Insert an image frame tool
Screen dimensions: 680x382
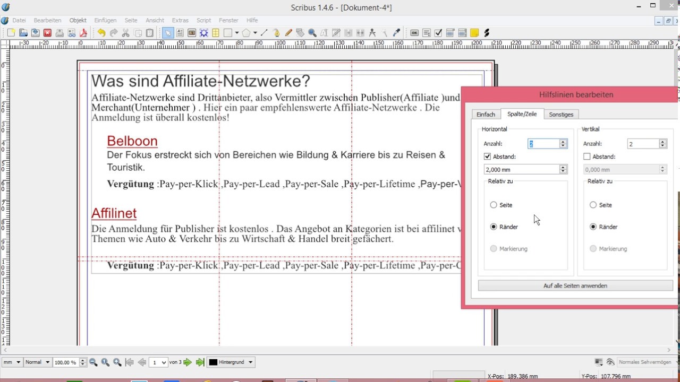[192, 33]
